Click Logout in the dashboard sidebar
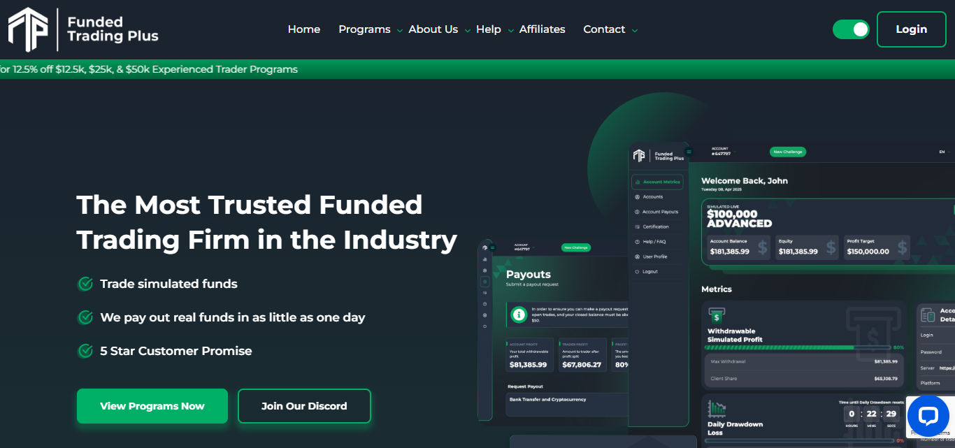955x448 pixels. (645, 271)
